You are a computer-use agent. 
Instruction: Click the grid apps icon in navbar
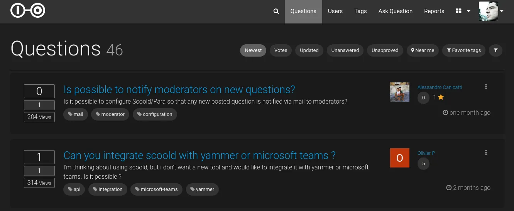coord(458,11)
